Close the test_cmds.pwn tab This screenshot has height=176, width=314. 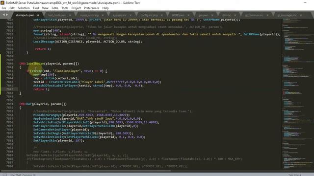[70, 15]
